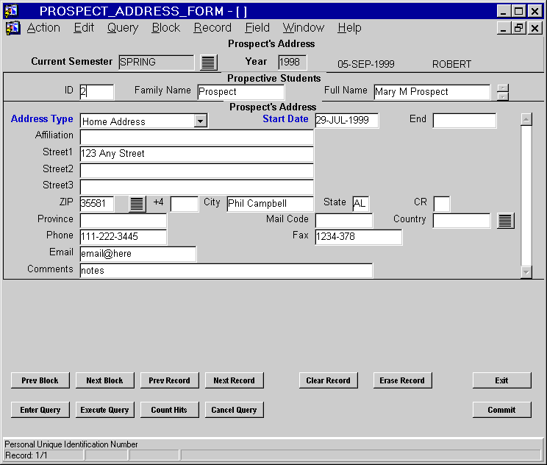Click the Record: 1/1 status text
The width and height of the screenshot is (547, 465).
point(26,455)
